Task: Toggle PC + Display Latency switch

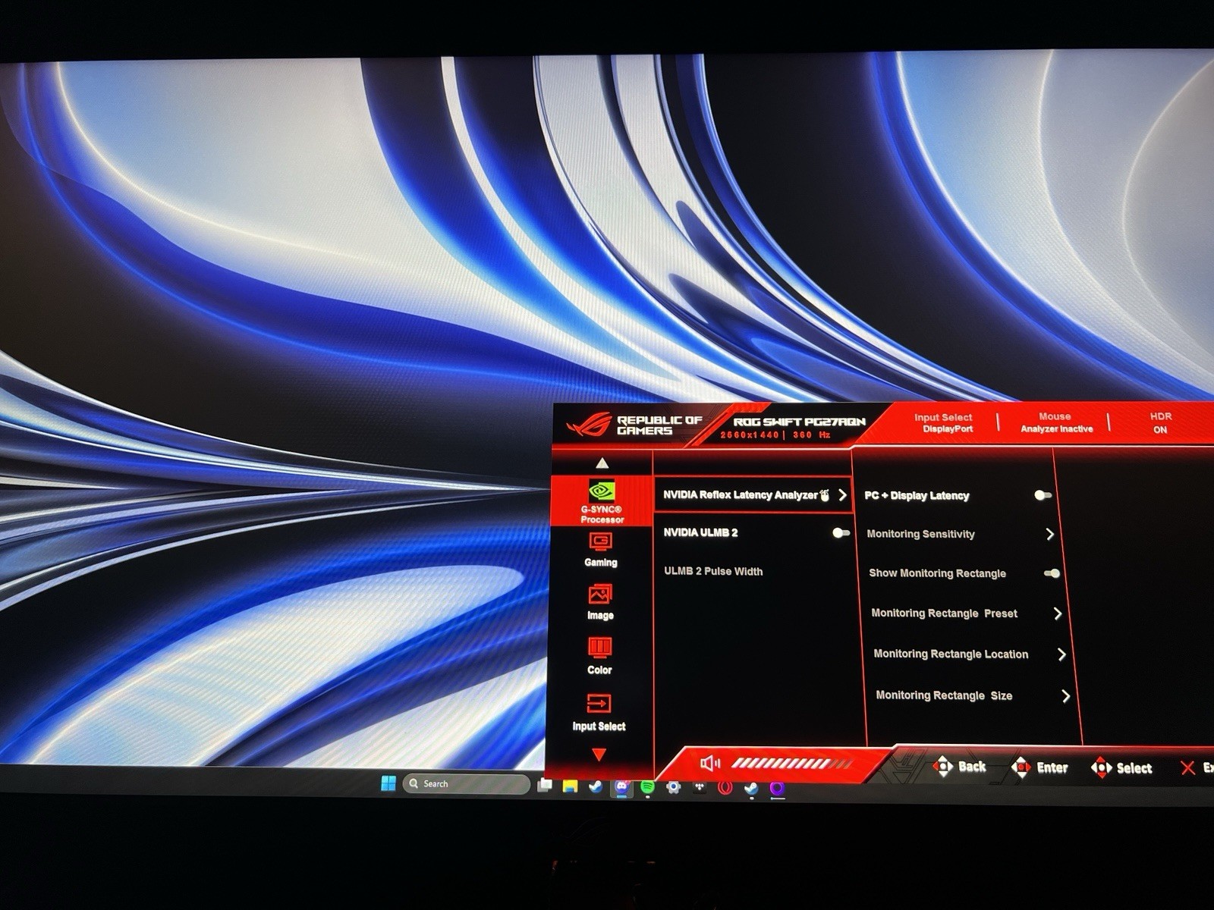Action: coord(1043,495)
